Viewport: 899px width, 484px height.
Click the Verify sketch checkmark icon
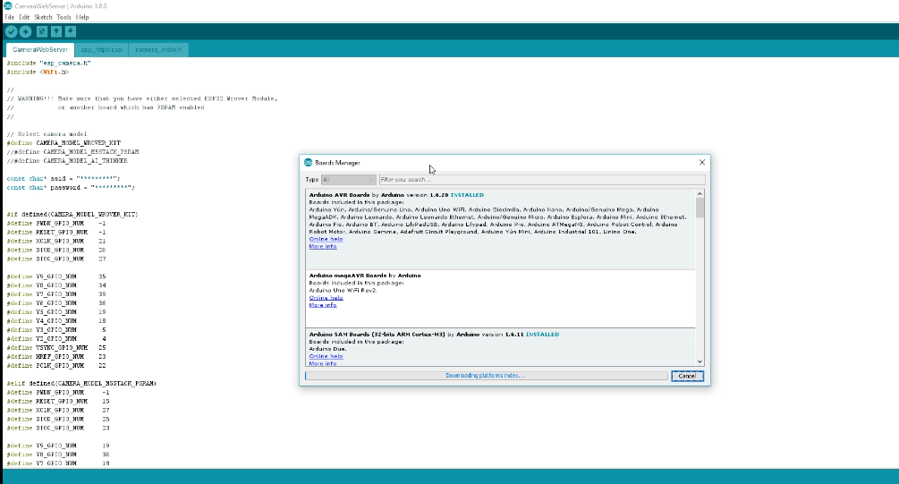pyautogui.click(x=11, y=31)
